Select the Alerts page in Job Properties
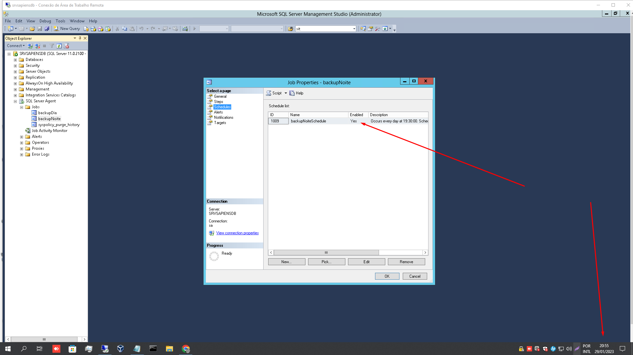The width and height of the screenshot is (633, 355). pyautogui.click(x=218, y=112)
